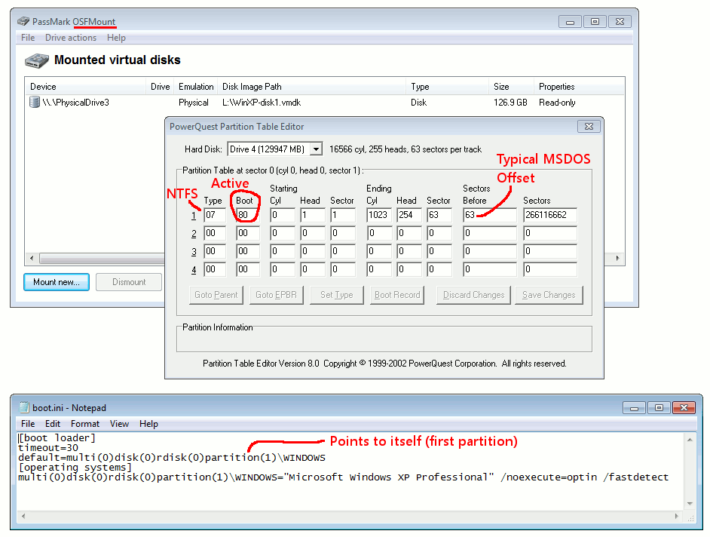Open the File menu in Notepad
710x537 pixels.
[x=28, y=424]
